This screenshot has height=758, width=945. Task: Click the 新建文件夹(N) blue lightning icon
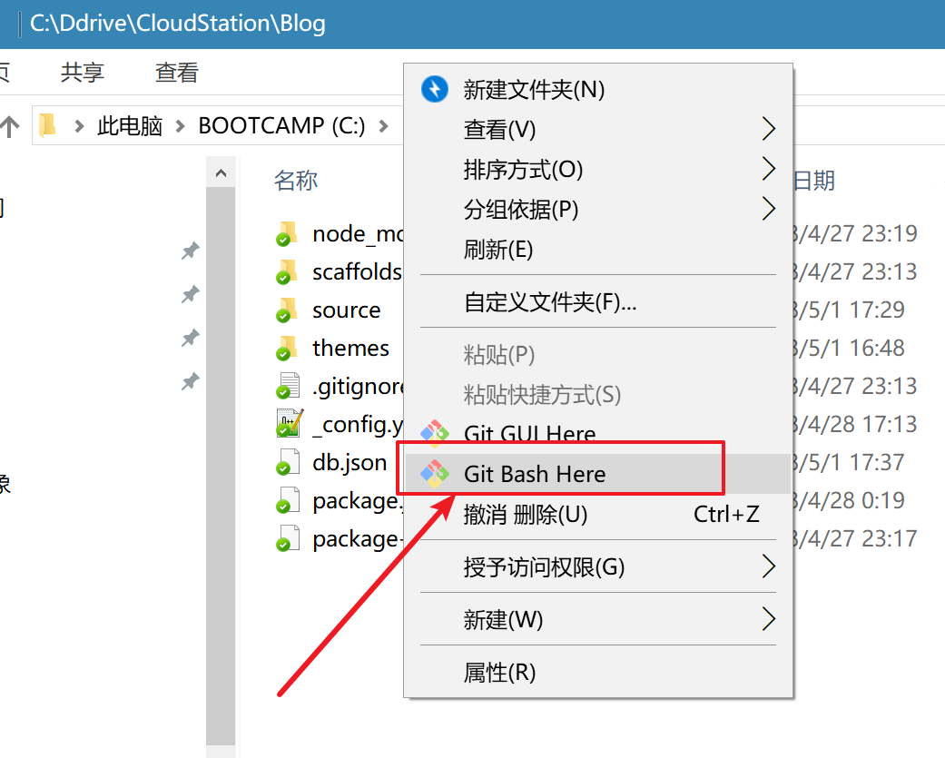(435, 89)
